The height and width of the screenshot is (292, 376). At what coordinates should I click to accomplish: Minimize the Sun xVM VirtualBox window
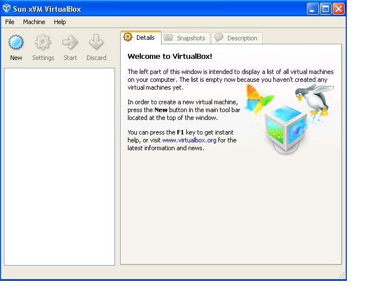pos(313,9)
